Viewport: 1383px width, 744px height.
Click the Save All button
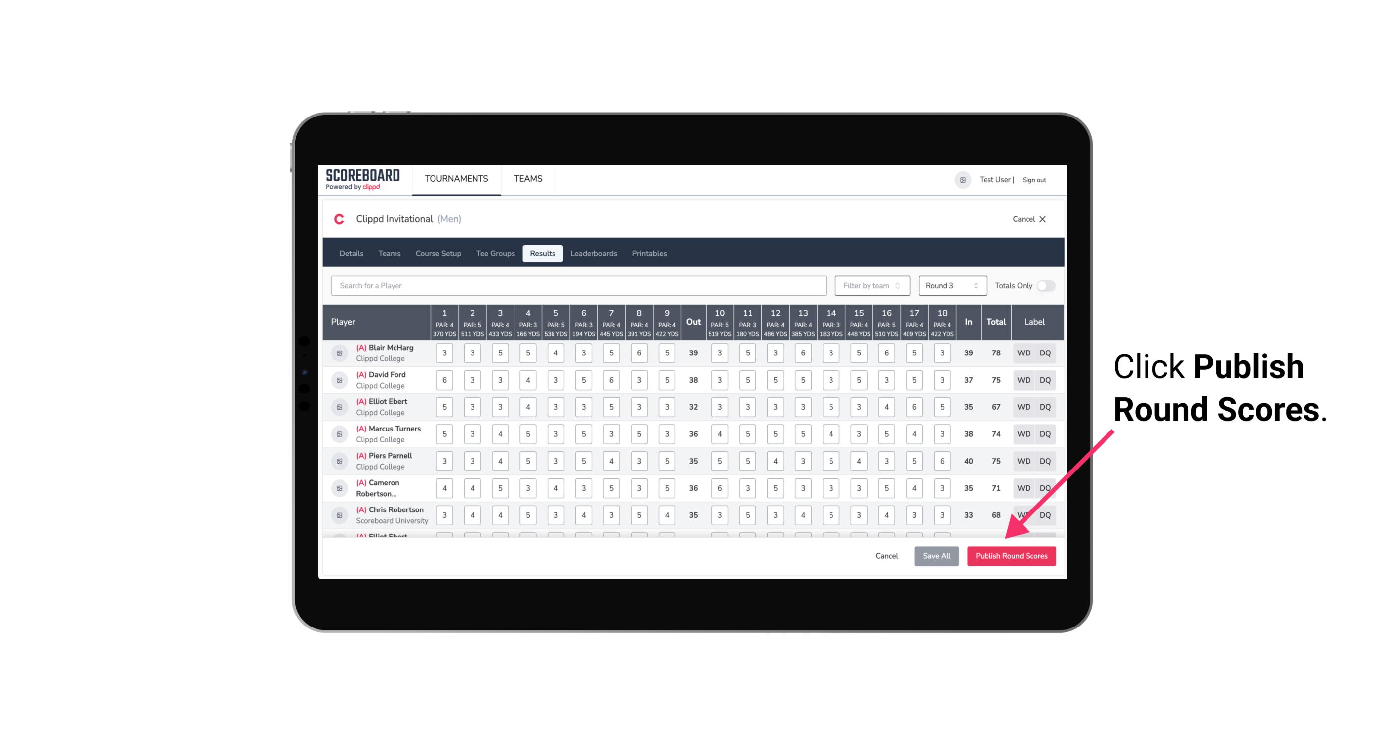coord(936,555)
